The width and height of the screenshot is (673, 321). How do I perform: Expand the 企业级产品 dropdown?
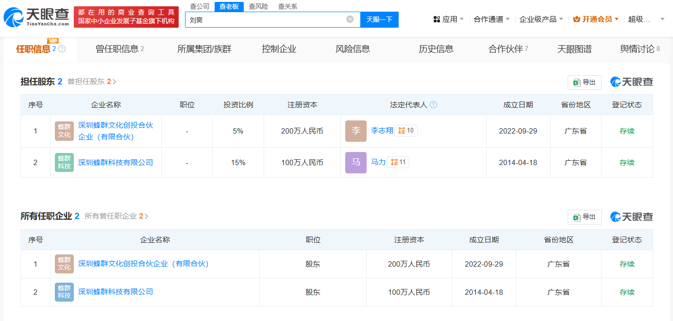point(541,19)
